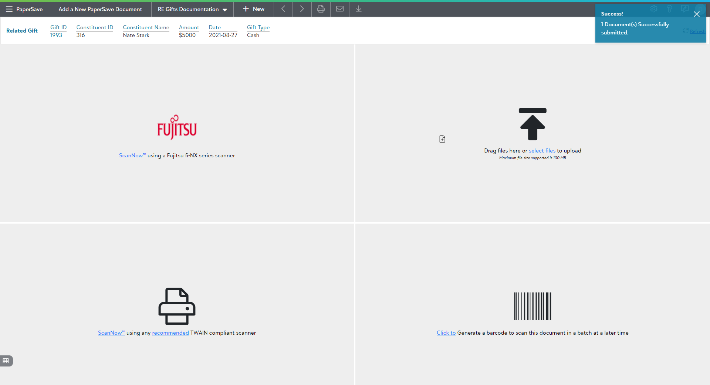The width and height of the screenshot is (710, 385).
Task: Open the recommended TWAIN scanners link
Action: coord(170,333)
